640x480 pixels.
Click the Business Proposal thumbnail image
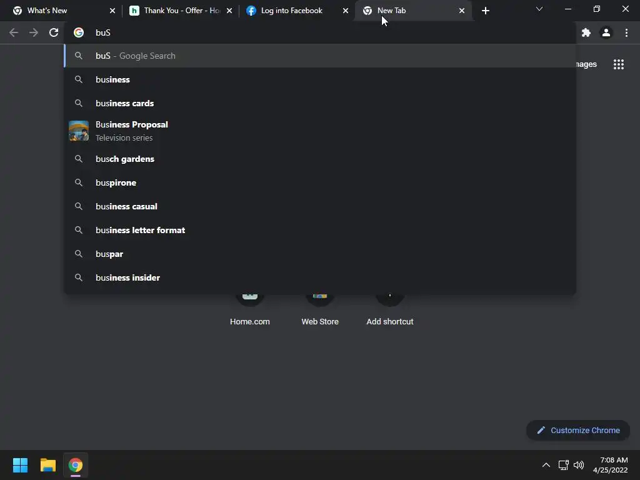click(x=79, y=131)
